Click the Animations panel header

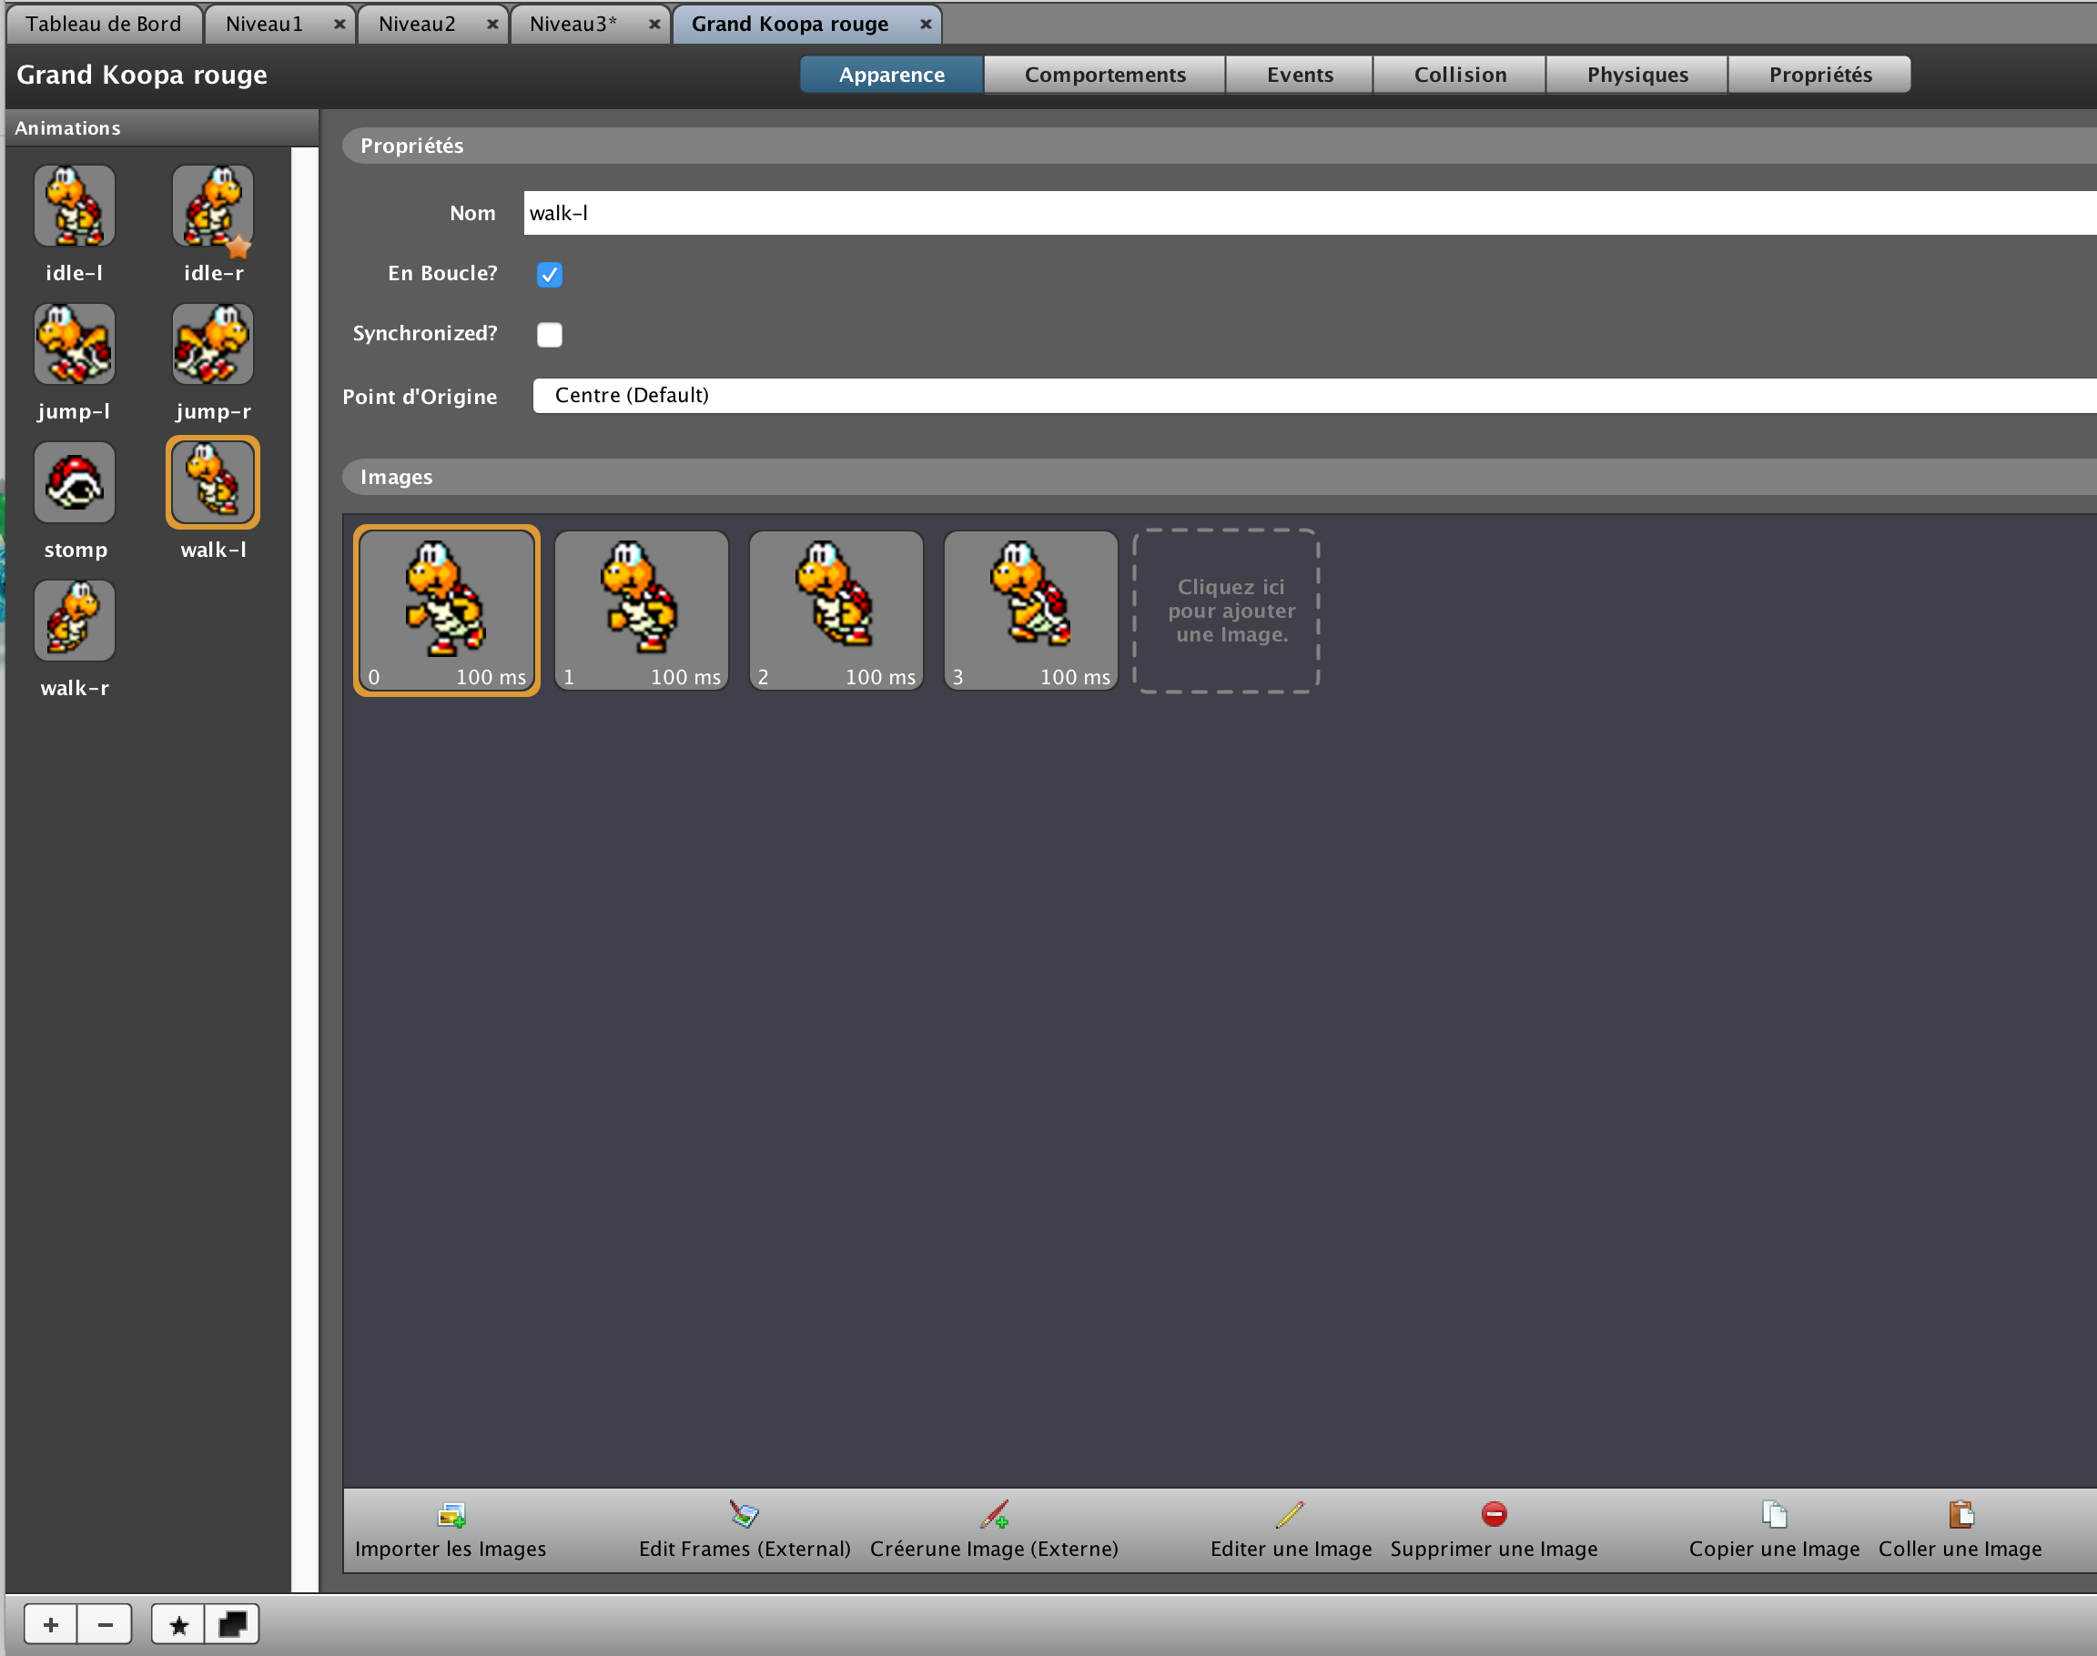[162, 128]
